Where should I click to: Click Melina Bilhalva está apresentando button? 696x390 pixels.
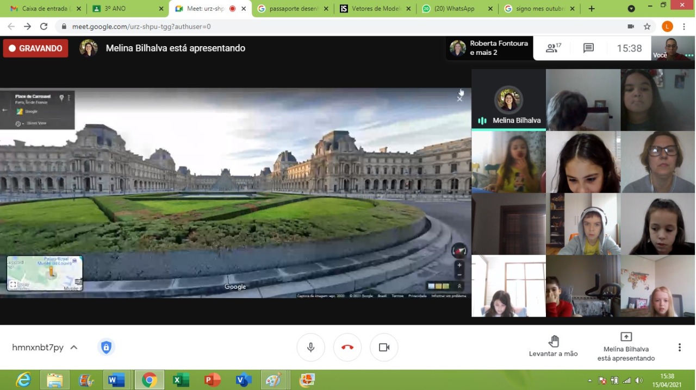tap(626, 346)
